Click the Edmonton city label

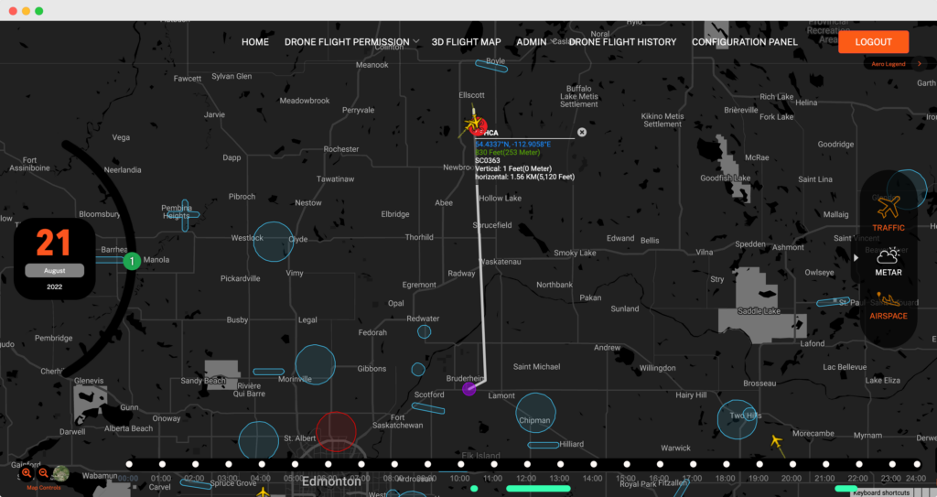pos(331,481)
